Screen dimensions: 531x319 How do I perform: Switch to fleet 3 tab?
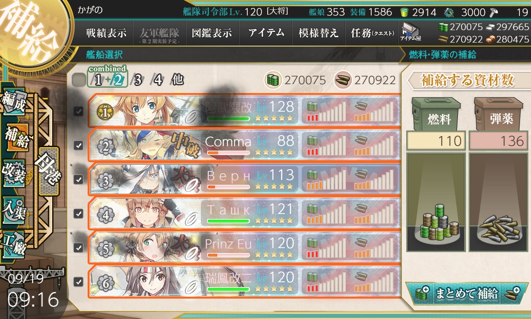[137, 80]
